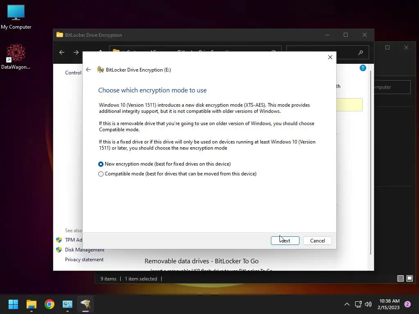Image resolution: width=419 pixels, height=314 pixels.
Task: Click the Cancel button in BitLocker wizard
Action: pyautogui.click(x=317, y=240)
